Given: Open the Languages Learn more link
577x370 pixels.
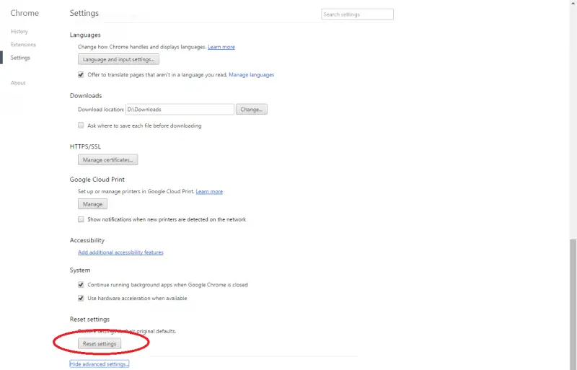Looking at the screenshot, I should [x=221, y=47].
